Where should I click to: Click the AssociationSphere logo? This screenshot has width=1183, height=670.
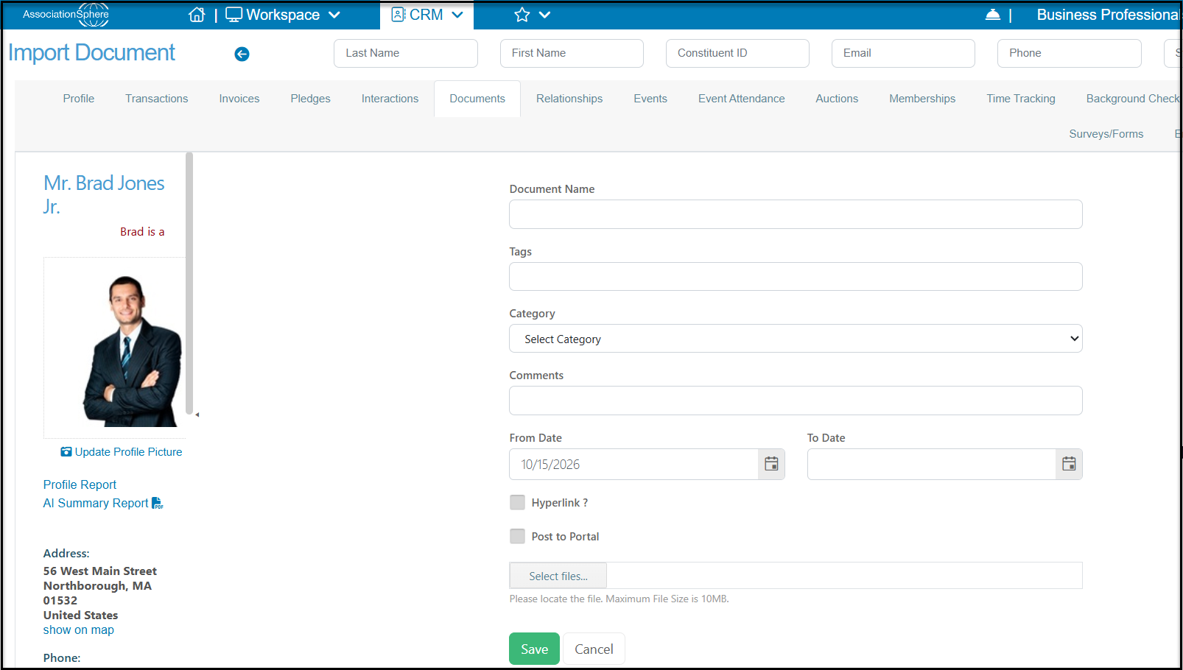click(66, 15)
